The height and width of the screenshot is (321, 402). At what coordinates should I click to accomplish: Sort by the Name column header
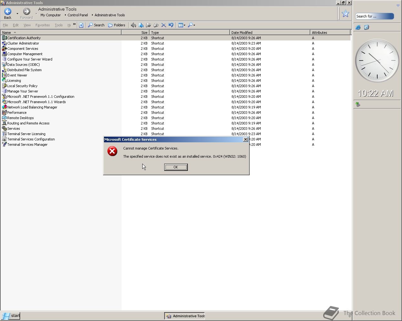[61, 32]
